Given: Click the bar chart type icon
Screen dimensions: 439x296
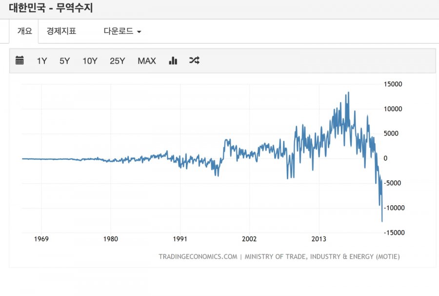Looking at the screenshot, I should tap(173, 60).
